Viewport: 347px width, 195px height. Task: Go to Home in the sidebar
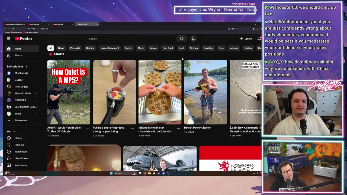tap(22, 49)
